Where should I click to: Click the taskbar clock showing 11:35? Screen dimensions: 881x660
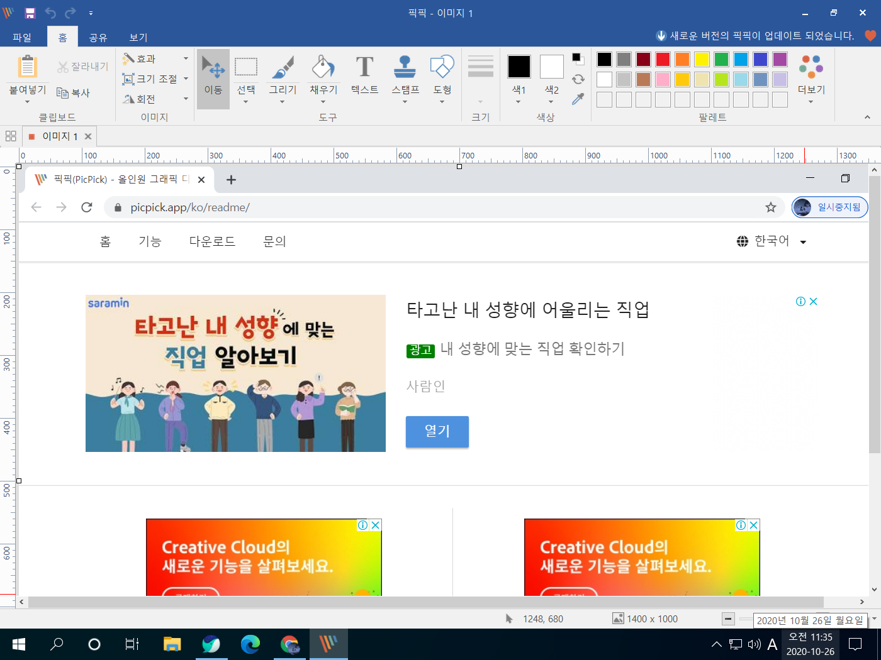point(811,644)
